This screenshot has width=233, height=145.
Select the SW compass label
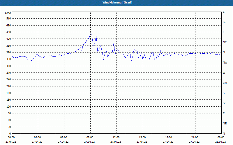[x=225, y=83]
